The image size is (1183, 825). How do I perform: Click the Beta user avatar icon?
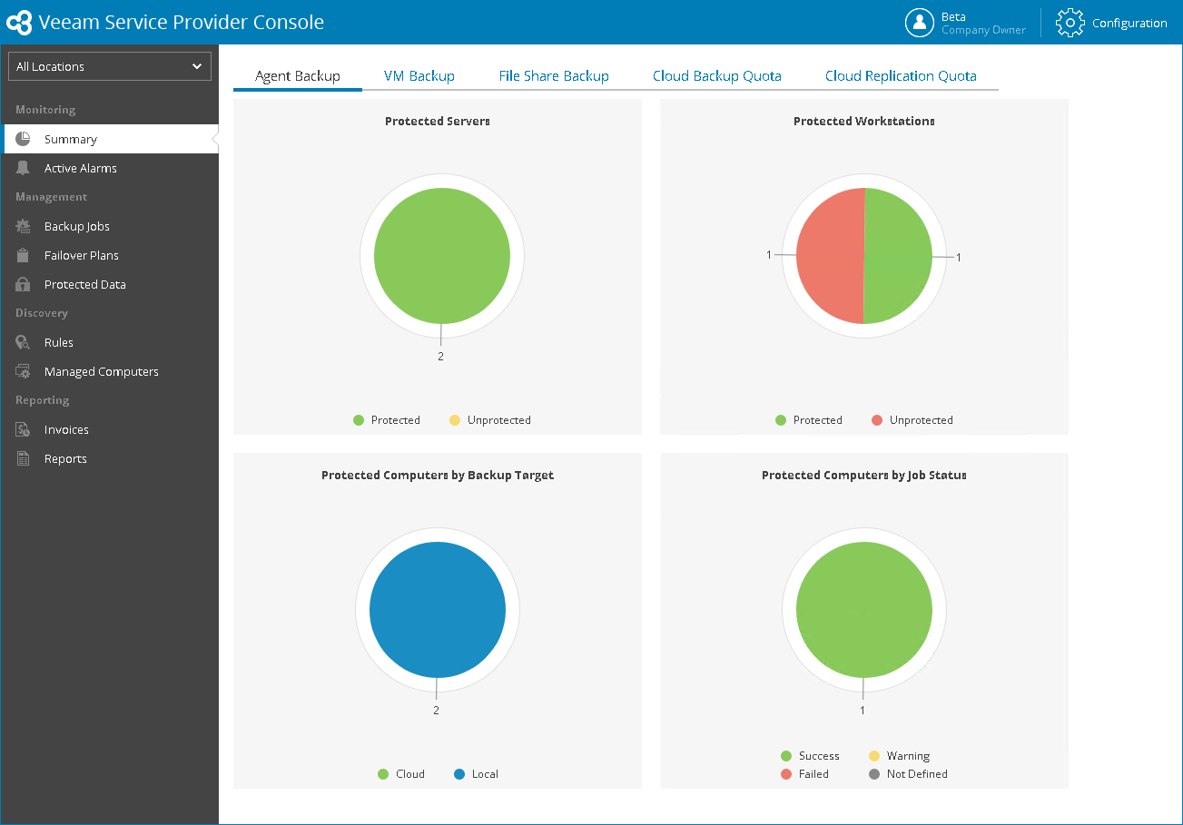click(x=920, y=23)
